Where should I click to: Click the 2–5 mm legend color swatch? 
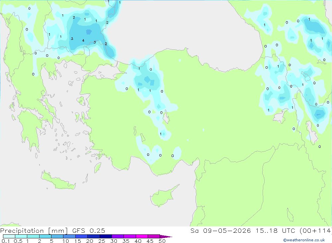(45, 236)
